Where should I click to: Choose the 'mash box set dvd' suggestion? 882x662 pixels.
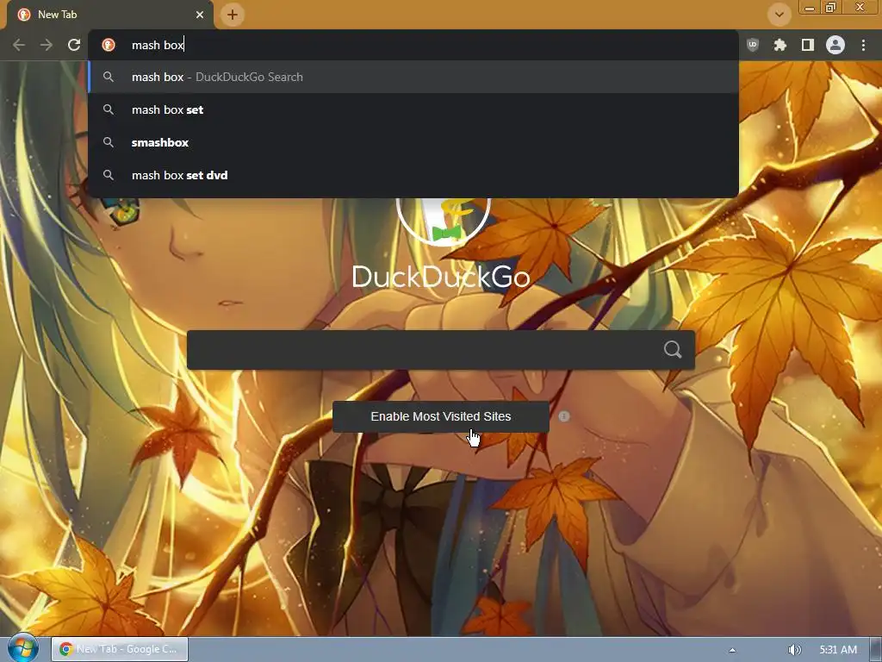tap(413, 175)
